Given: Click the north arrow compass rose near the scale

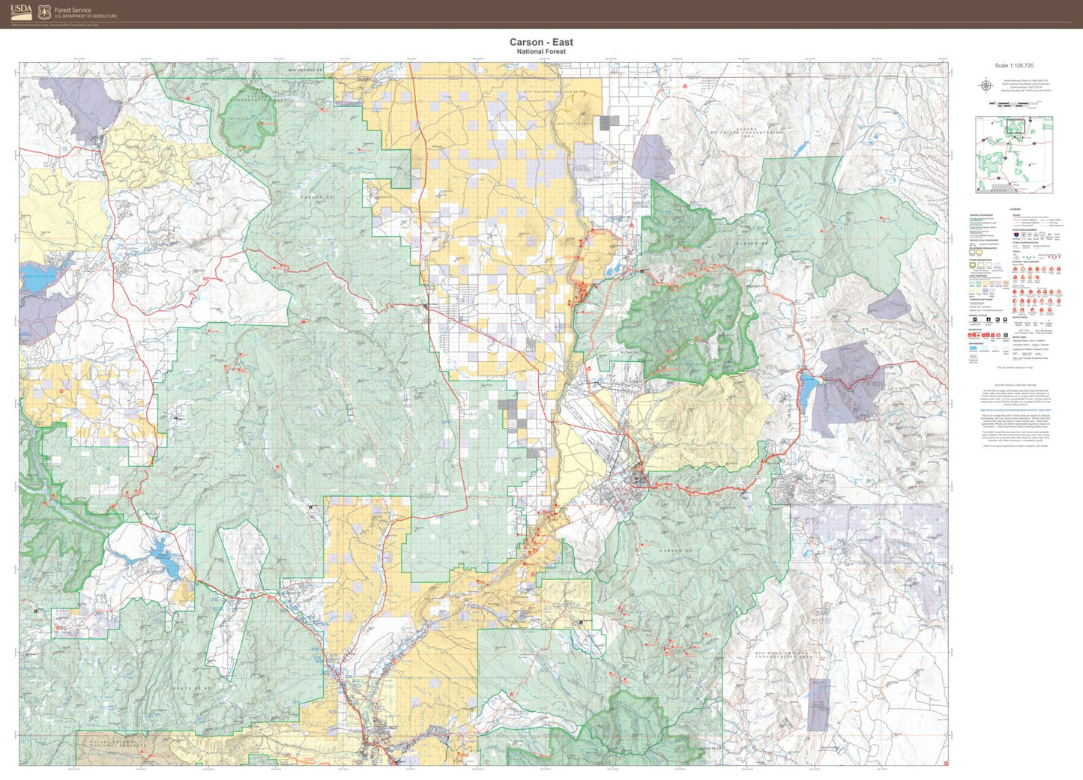Looking at the screenshot, I should coord(986,85).
